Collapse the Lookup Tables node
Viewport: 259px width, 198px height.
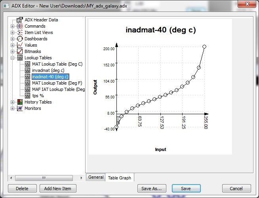[x=13, y=58]
